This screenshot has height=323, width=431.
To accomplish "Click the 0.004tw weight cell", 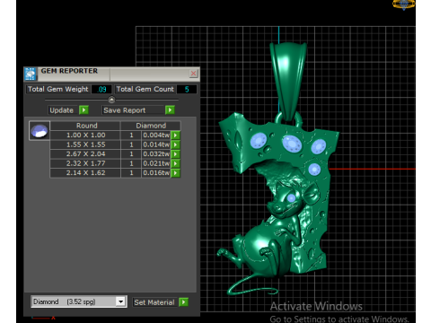I will point(156,135).
